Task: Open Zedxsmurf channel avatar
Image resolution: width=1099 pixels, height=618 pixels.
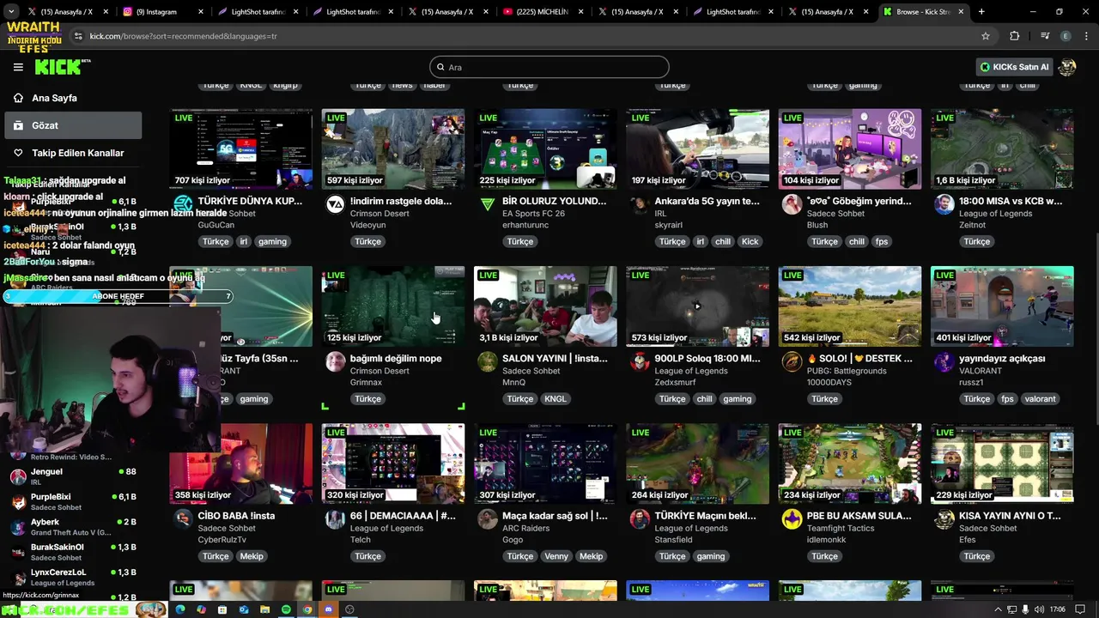Action: pyautogui.click(x=640, y=361)
